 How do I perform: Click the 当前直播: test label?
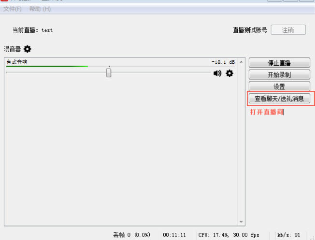pyautogui.click(x=32, y=30)
